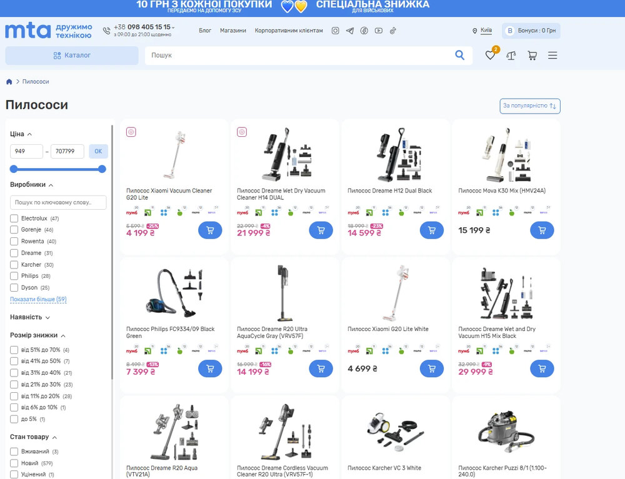The width and height of the screenshot is (625, 479).
Task: Add Dreame Wet Dry Vacuum H14 DUAL to cart
Action: point(321,230)
